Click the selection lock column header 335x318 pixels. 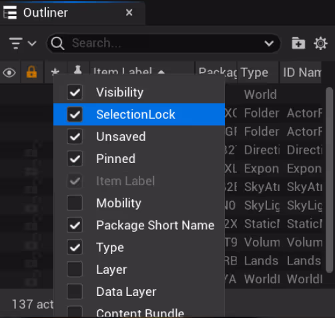click(x=31, y=72)
